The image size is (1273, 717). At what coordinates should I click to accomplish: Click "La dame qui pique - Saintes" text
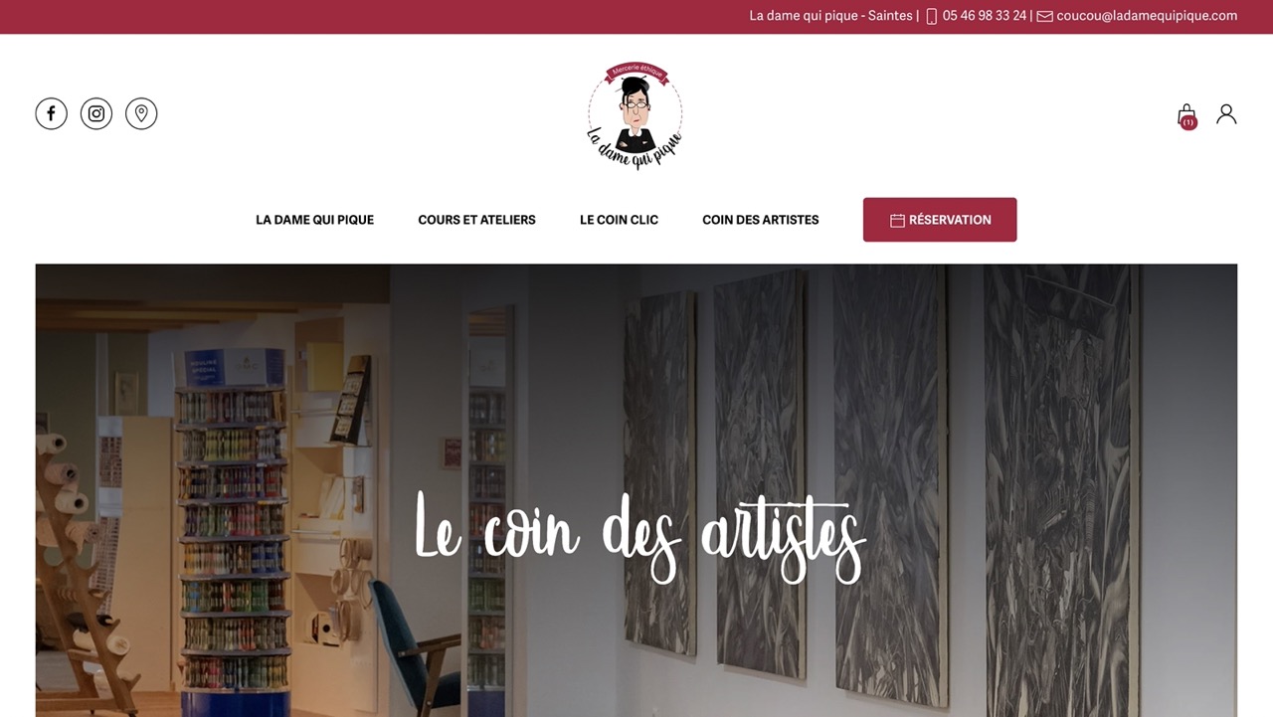click(830, 16)
